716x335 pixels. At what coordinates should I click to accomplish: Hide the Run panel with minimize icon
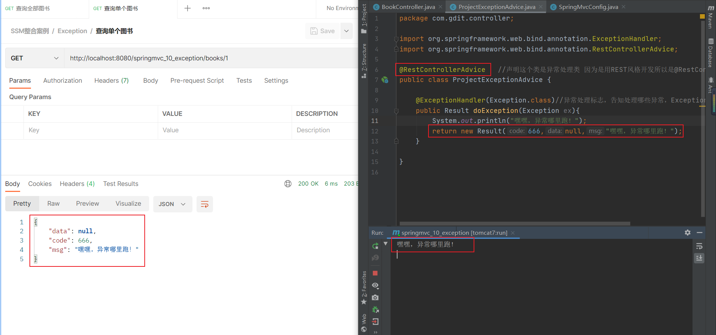pyautogui.click(x=700, y=233)
